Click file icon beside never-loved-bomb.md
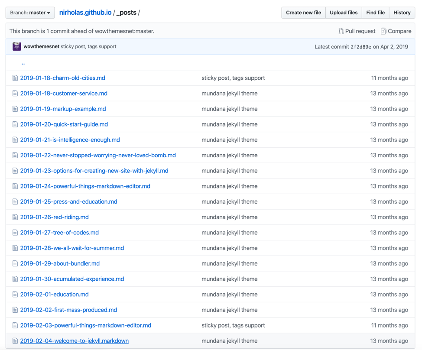This screenshot has width=422, height=350. click(15, 155)
